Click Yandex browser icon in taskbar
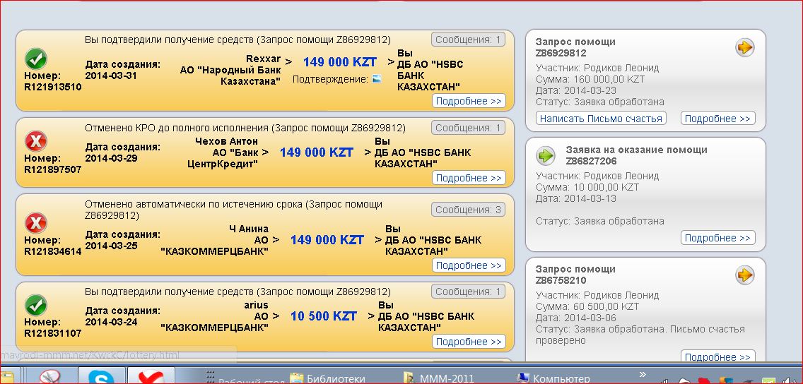Viewport: 803px width, 384px height. coord(151,377)
